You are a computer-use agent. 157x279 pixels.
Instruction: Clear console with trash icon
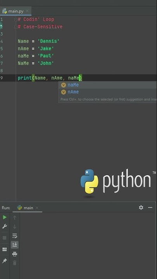tap(15, 263)
